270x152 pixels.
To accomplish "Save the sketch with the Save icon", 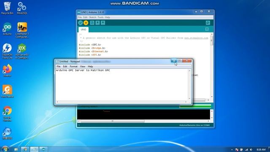I will (103, 23).
